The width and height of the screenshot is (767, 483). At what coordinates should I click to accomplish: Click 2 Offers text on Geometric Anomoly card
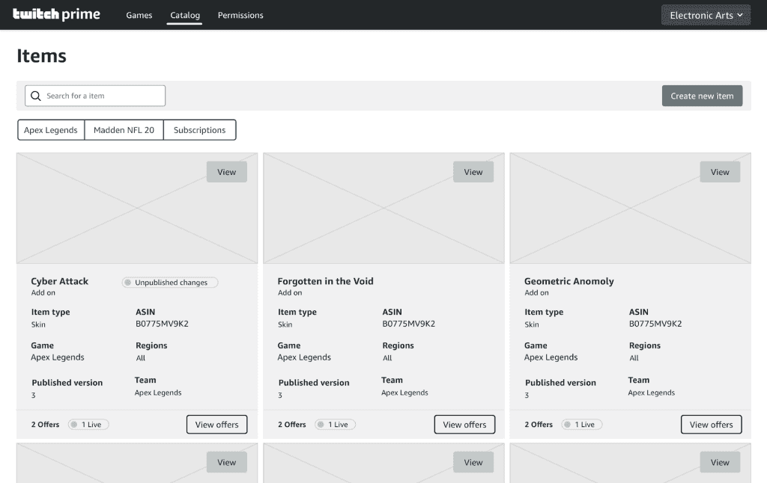(539, 425)
